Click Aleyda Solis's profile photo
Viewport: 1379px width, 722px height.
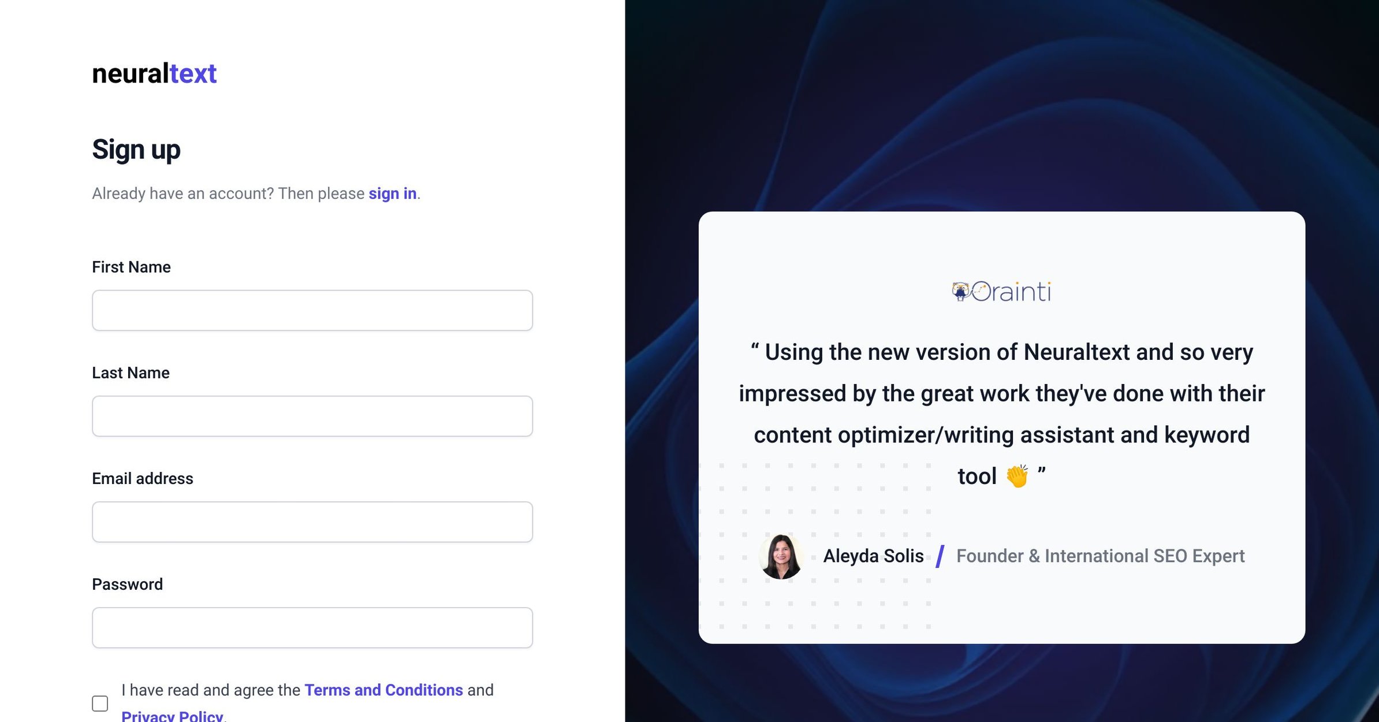coord(781,556)
